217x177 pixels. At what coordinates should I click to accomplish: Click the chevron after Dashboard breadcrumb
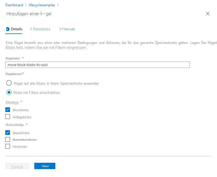coord(25,5)
